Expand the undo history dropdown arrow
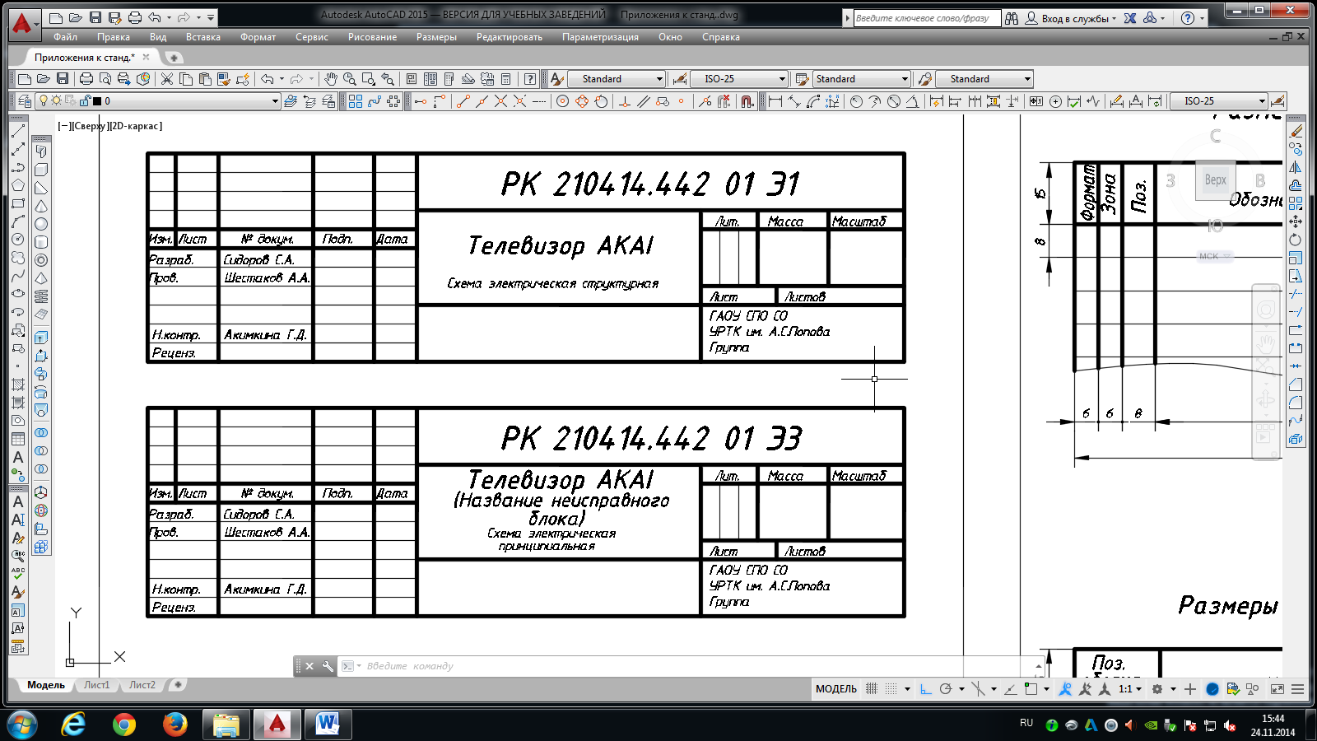This screenshot has height=741, width=1317. point(282,79)
